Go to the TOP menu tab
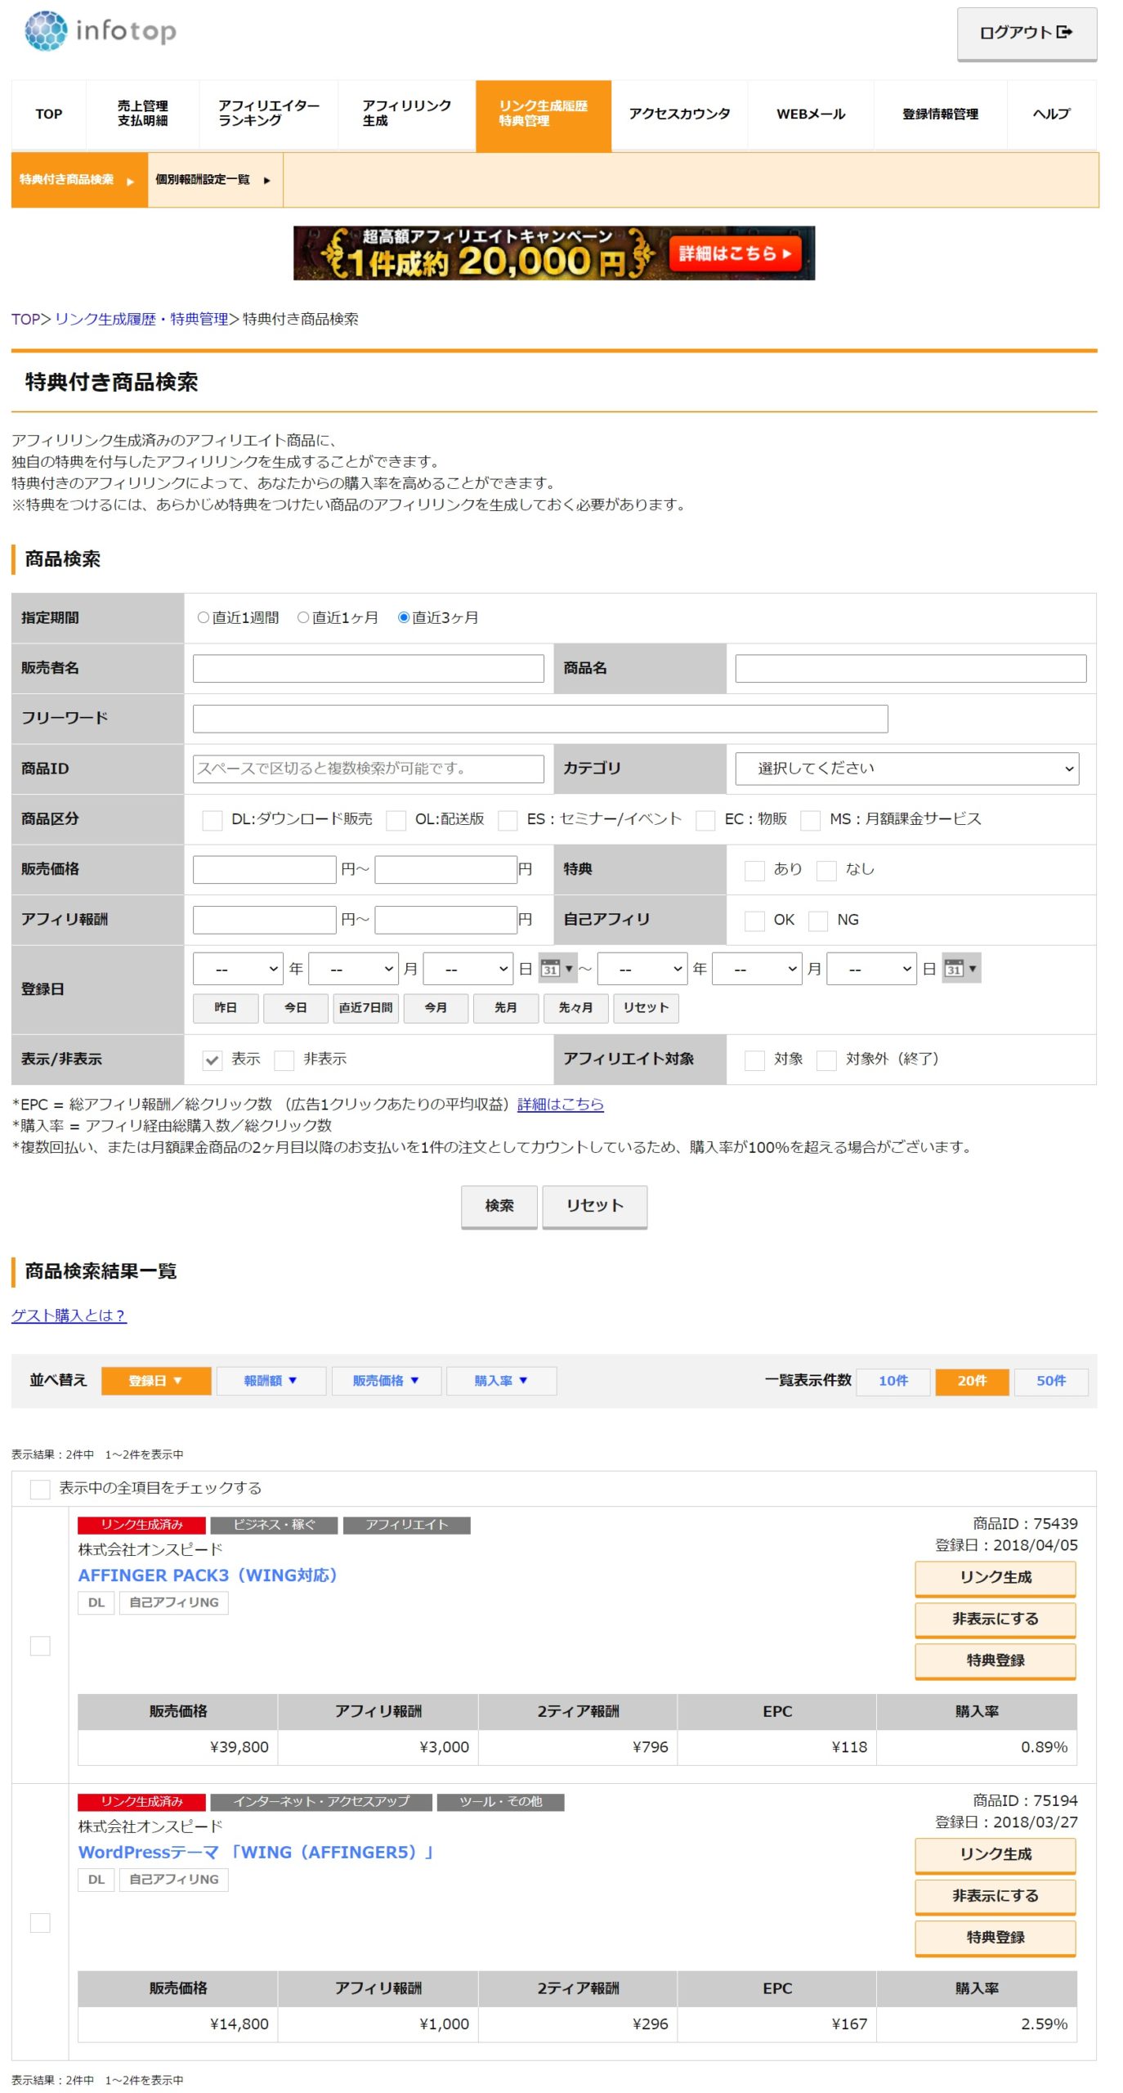 (x=48, y=115)
